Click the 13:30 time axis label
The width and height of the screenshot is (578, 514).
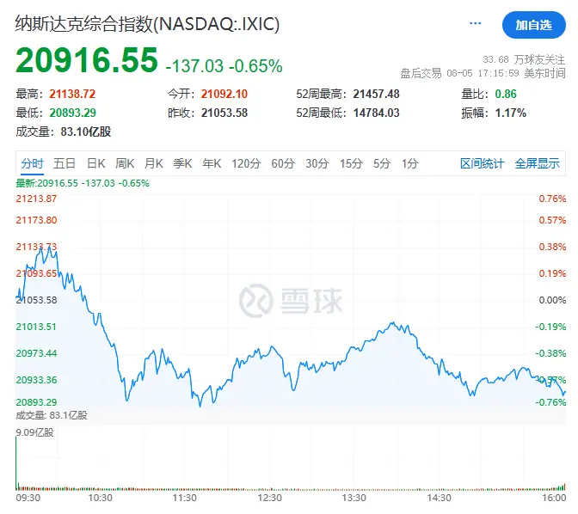click(354, 499)
